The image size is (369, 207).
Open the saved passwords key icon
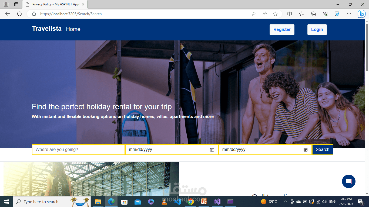point(253,14)
